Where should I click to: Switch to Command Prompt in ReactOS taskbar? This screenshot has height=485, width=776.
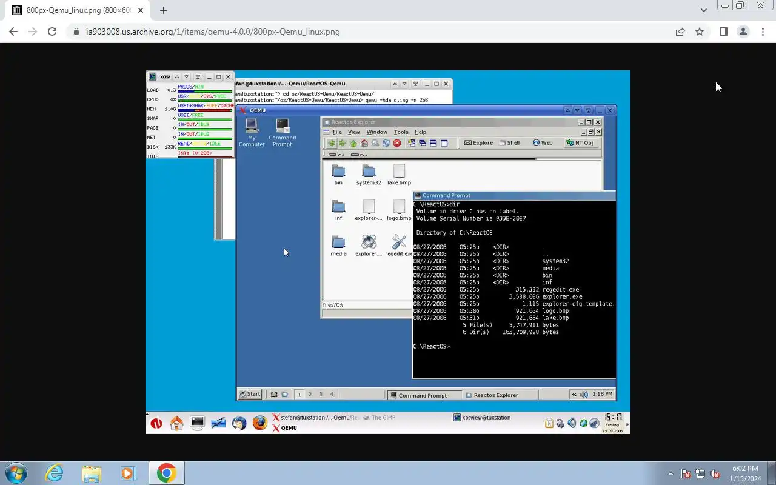[424, 395]
